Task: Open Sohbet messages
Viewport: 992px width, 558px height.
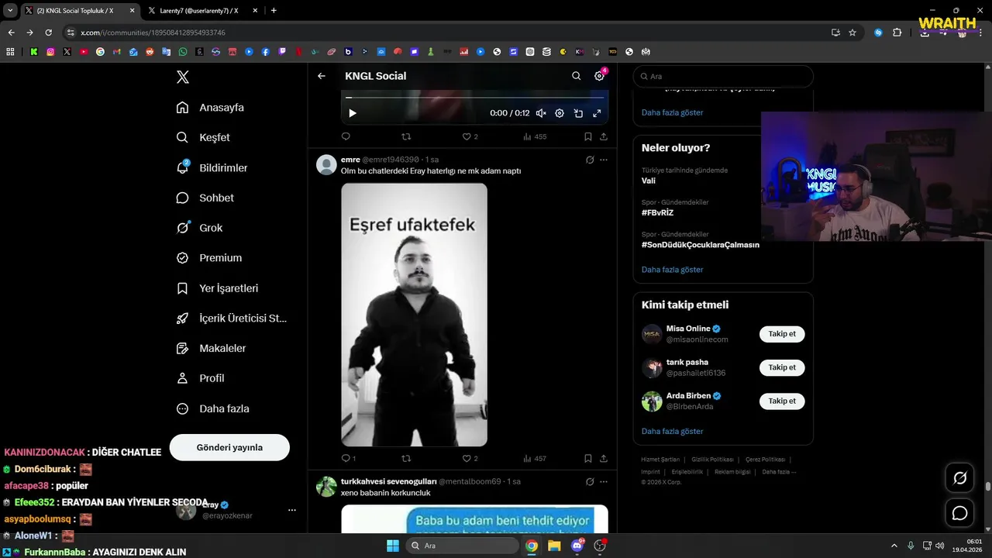Action: (x=205, y=198)
